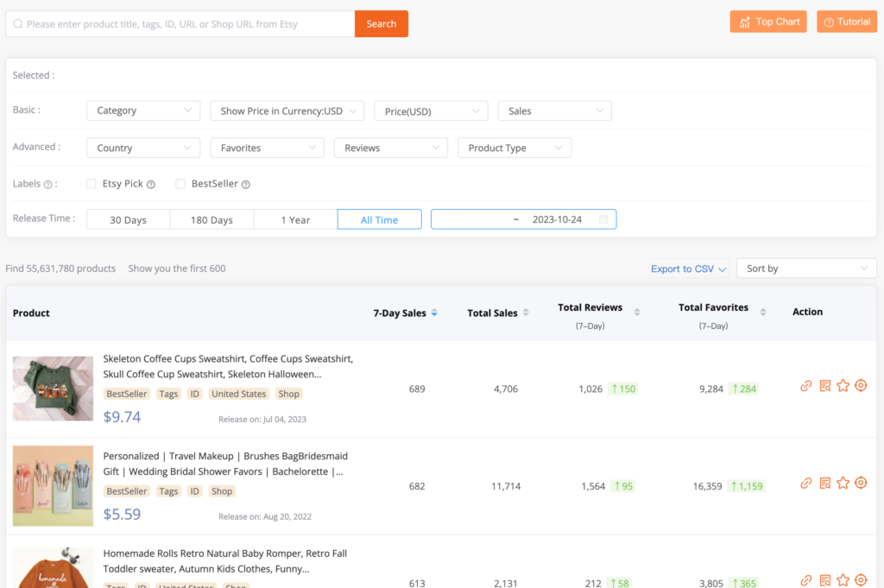Click the link icon for Skeleton Coffee Cups Sweatshirt
This screenshot has width=884, height=588.
tap(805, 386)
